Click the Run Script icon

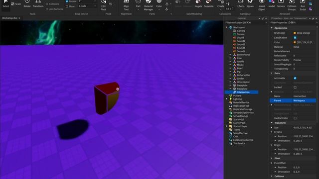click(x=303, y=5)
